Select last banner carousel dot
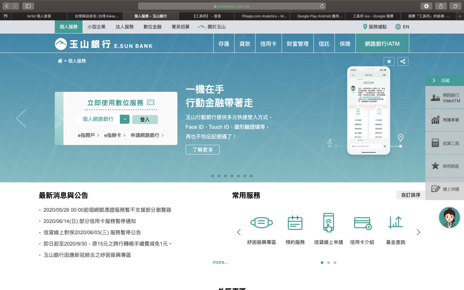This screenshot has width=464, height=290. 251,176
